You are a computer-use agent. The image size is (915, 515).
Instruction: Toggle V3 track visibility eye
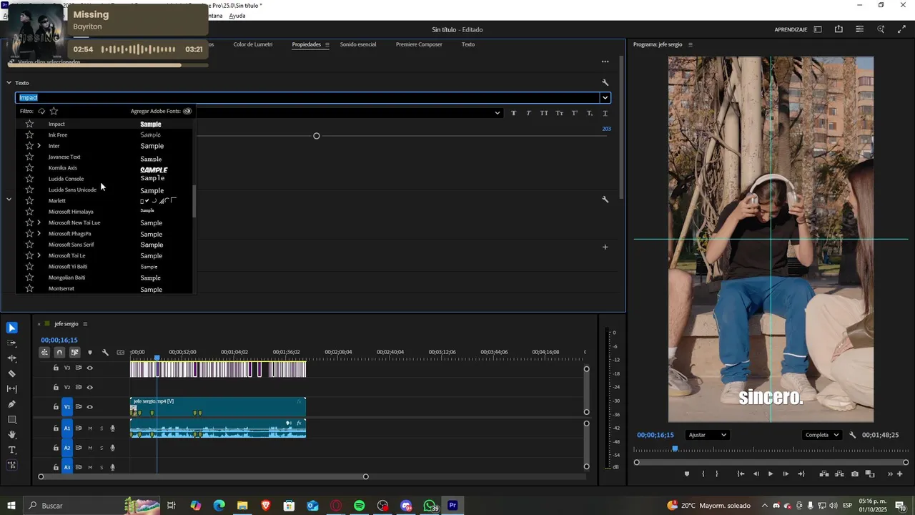point(89,368)
